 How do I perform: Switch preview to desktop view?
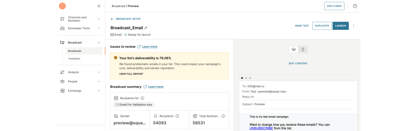(294, 49)
